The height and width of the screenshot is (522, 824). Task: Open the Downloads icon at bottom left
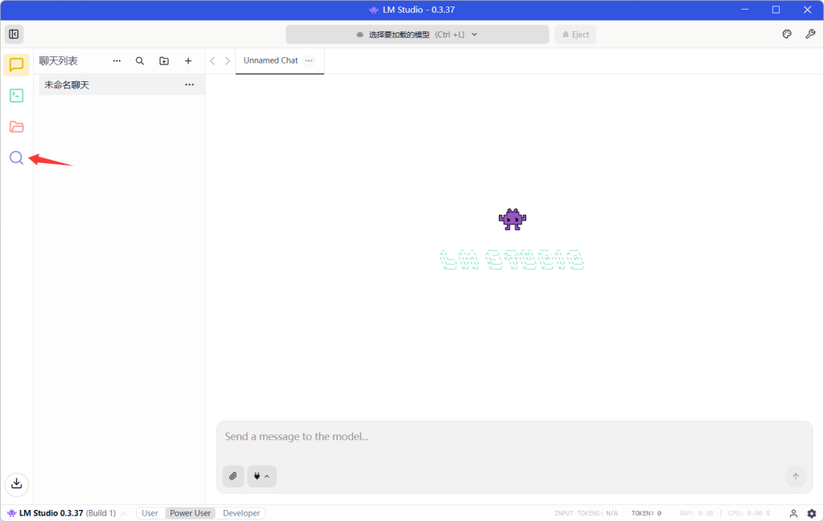pos(16,484)
